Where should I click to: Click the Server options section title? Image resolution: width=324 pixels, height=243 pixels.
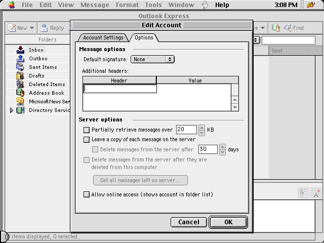point(100,119)
